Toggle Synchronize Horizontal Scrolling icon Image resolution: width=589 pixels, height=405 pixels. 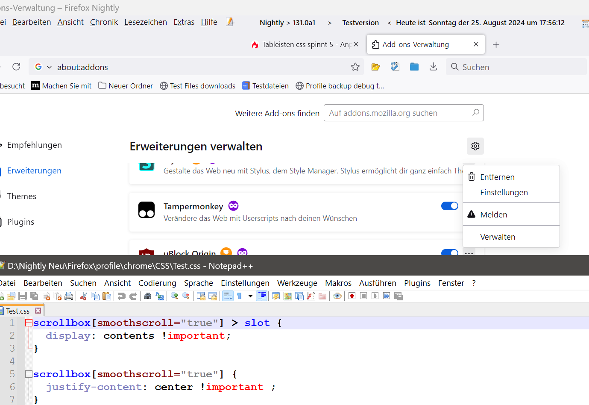pyautogui.click(x=213, y=296)
